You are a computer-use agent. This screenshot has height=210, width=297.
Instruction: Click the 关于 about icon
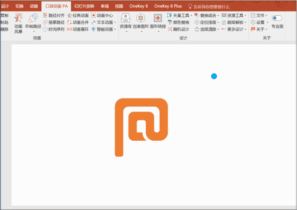click(253, 29)
